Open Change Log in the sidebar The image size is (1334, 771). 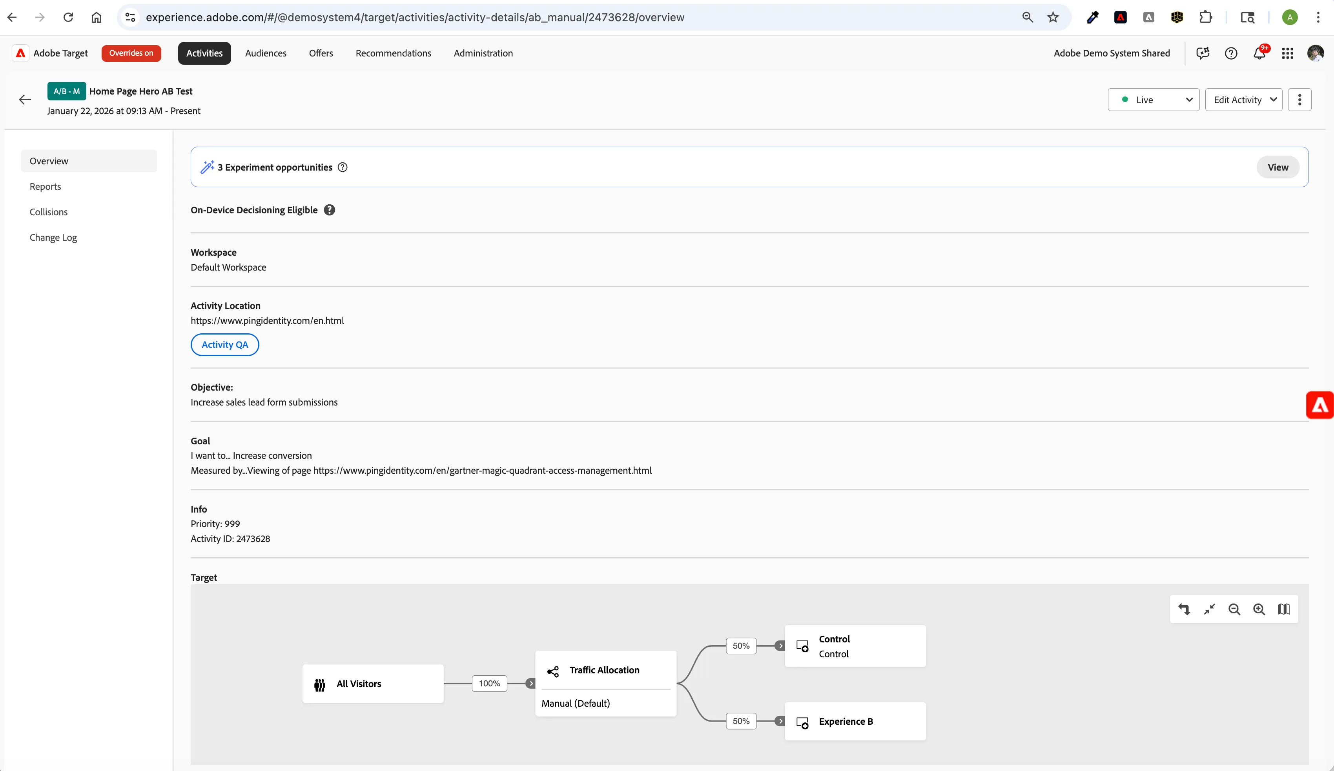pos(89,238)
